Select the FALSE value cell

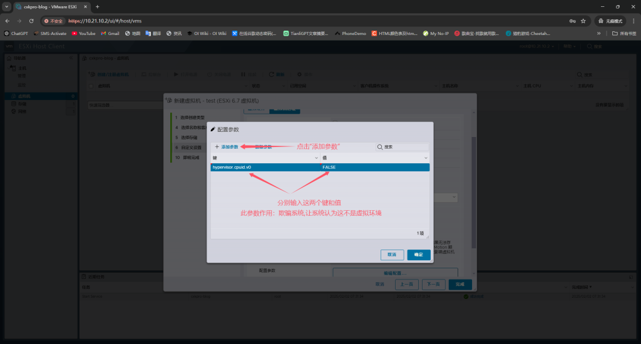tap(375, 167)
